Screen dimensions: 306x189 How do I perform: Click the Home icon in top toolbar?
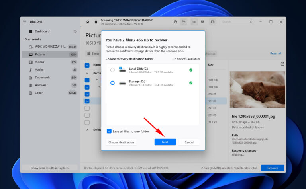88,22
